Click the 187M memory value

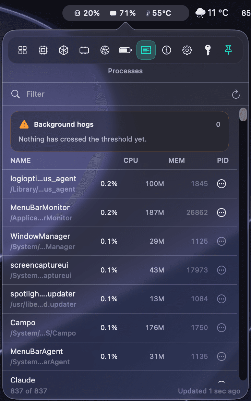[x=155, y=212]
